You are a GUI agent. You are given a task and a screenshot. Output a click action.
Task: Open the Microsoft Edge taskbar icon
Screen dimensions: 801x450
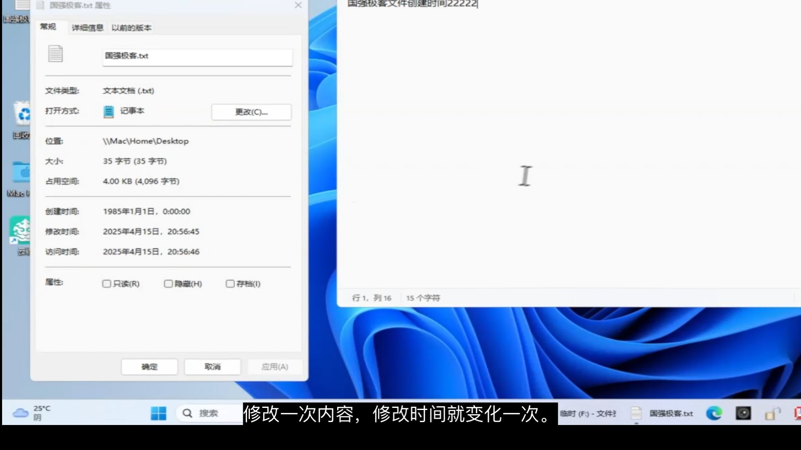pos(714,413)
